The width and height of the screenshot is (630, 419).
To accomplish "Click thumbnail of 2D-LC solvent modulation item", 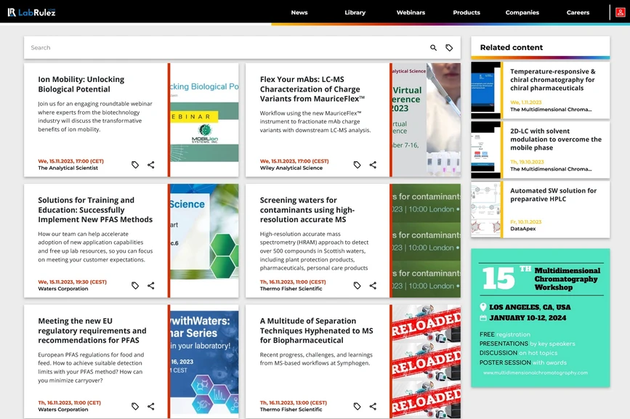I will (485, 150).
